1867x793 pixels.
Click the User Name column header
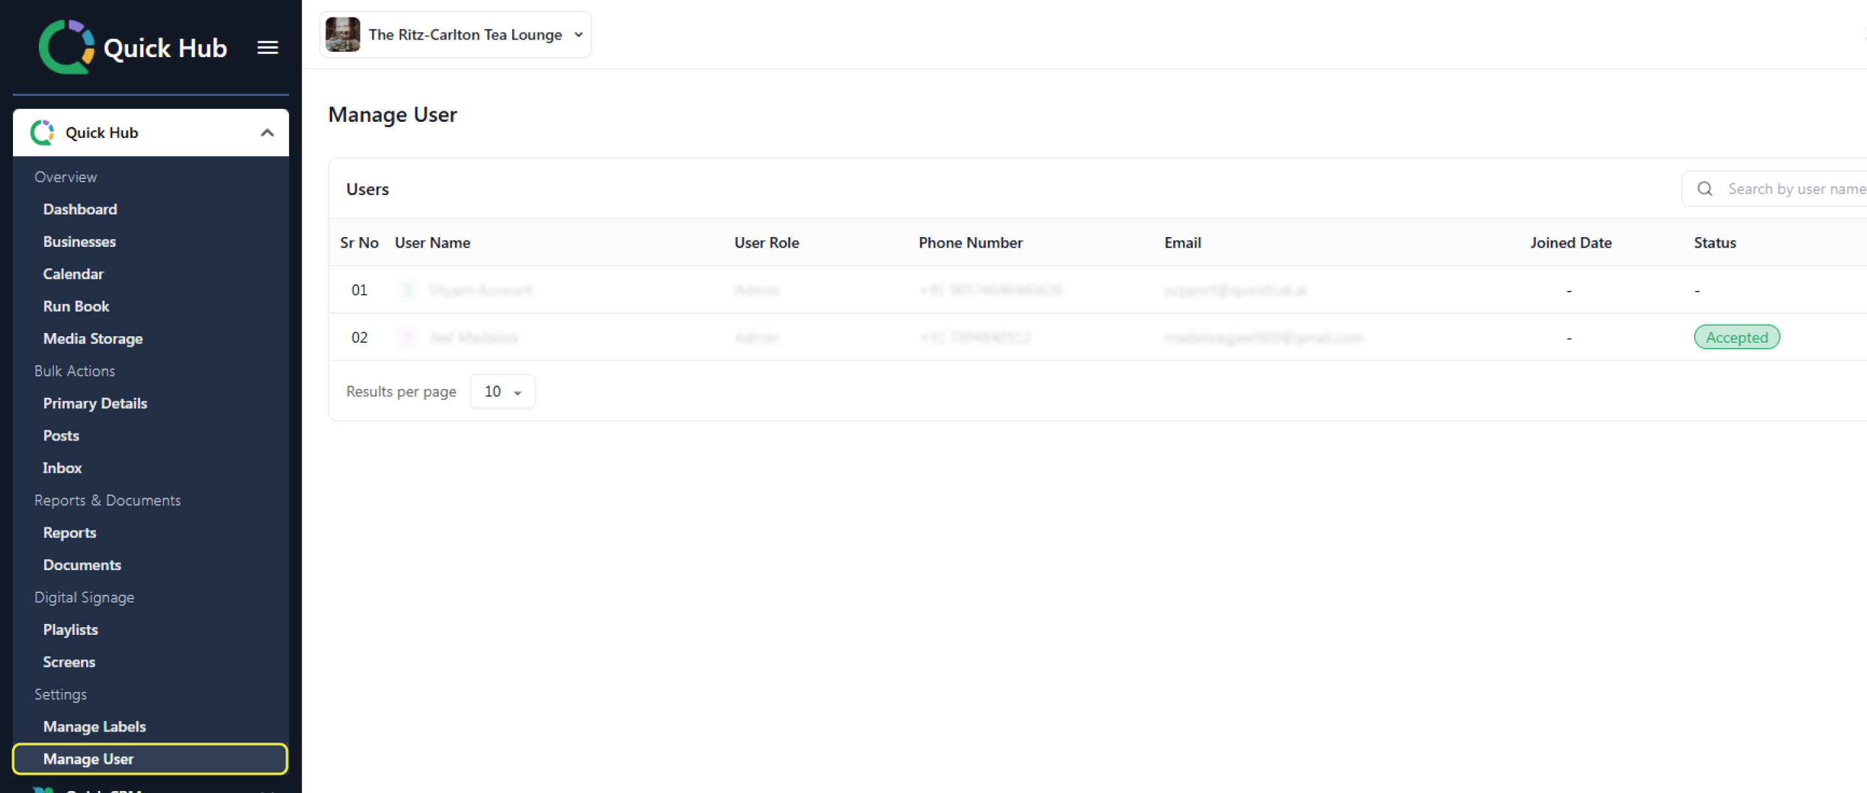pos(432,242)
